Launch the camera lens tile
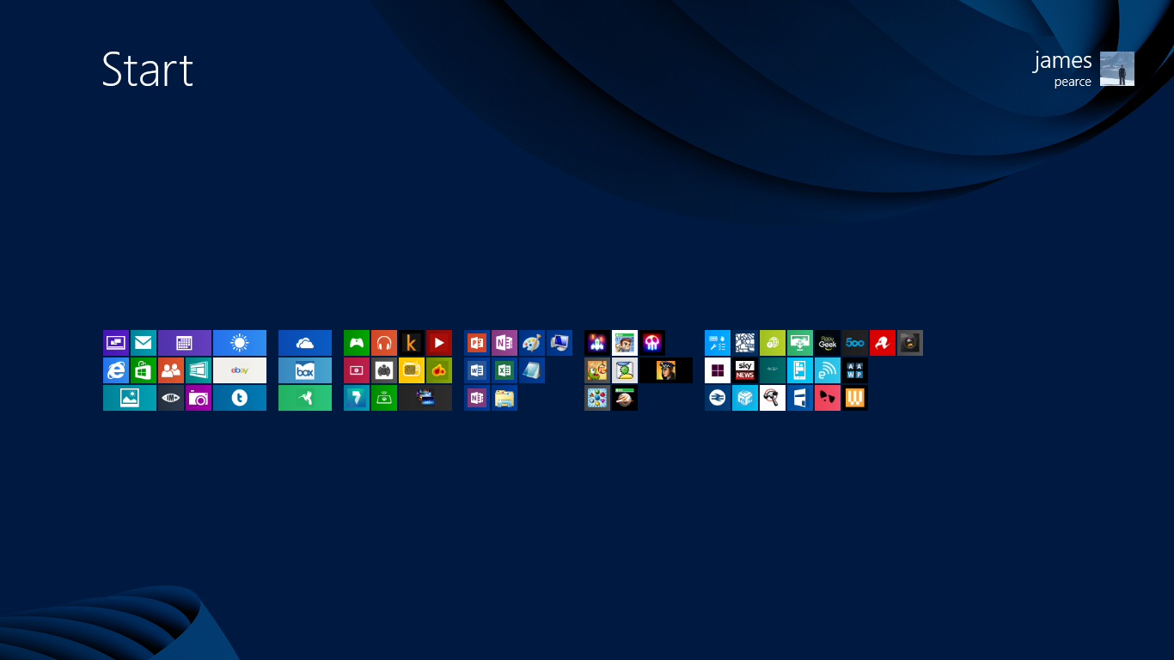Screen dimensions: 1174x660 point(910,343)
